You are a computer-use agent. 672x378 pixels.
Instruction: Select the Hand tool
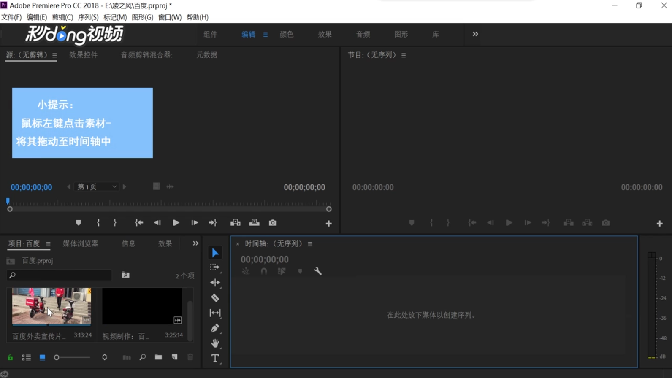(x=215, y=343)
